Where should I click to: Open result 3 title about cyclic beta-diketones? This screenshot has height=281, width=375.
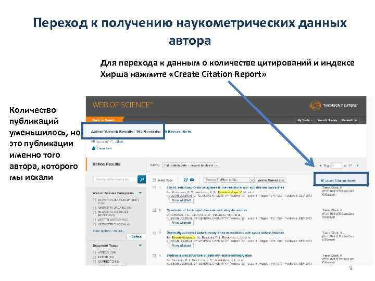click(x=226, y=233)
